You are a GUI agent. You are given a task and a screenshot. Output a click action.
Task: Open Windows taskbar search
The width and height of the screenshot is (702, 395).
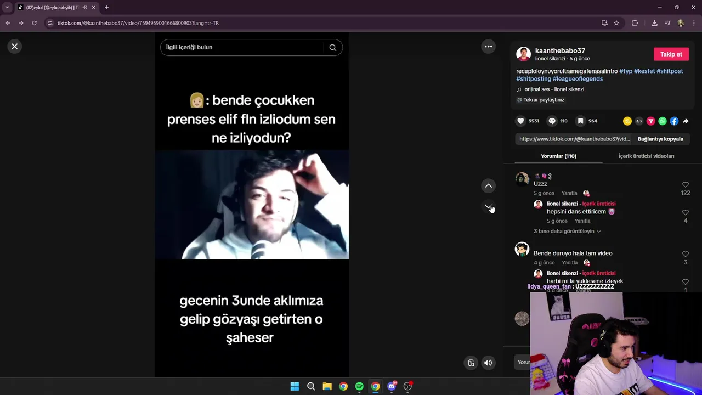point(311,386)
